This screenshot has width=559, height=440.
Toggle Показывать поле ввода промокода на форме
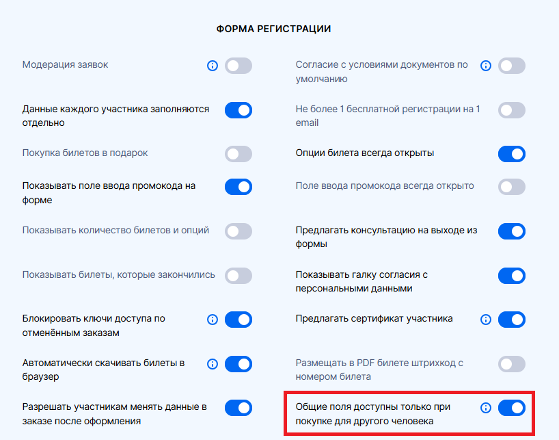pos(238,186)
